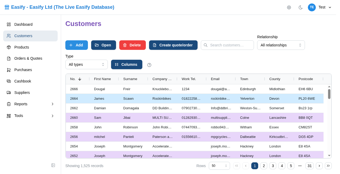Expand the Tools submenu chevron
The image size is (340, 174).
click(52, 116)
